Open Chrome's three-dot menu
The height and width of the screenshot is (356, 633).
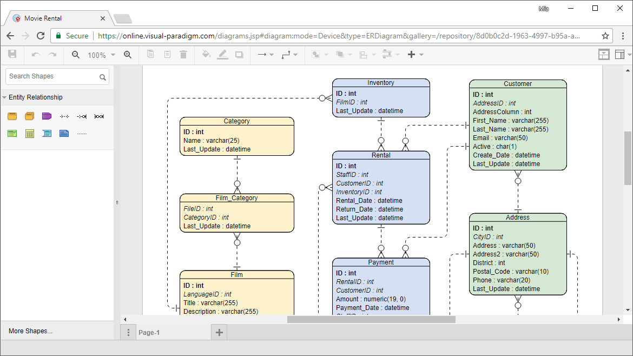pyautogui.click(x=623, y=36)
